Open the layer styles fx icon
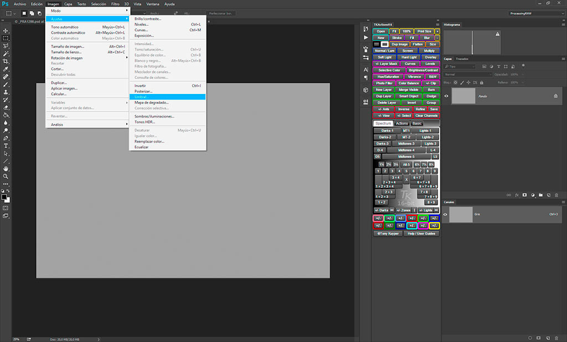This screenshot has height=342, width=567. pyautogui.click(x=517, y=195)
